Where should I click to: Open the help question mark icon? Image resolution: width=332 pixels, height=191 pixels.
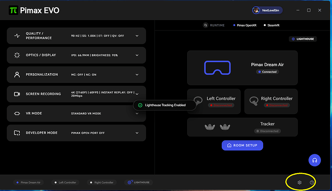click(312, 182)
